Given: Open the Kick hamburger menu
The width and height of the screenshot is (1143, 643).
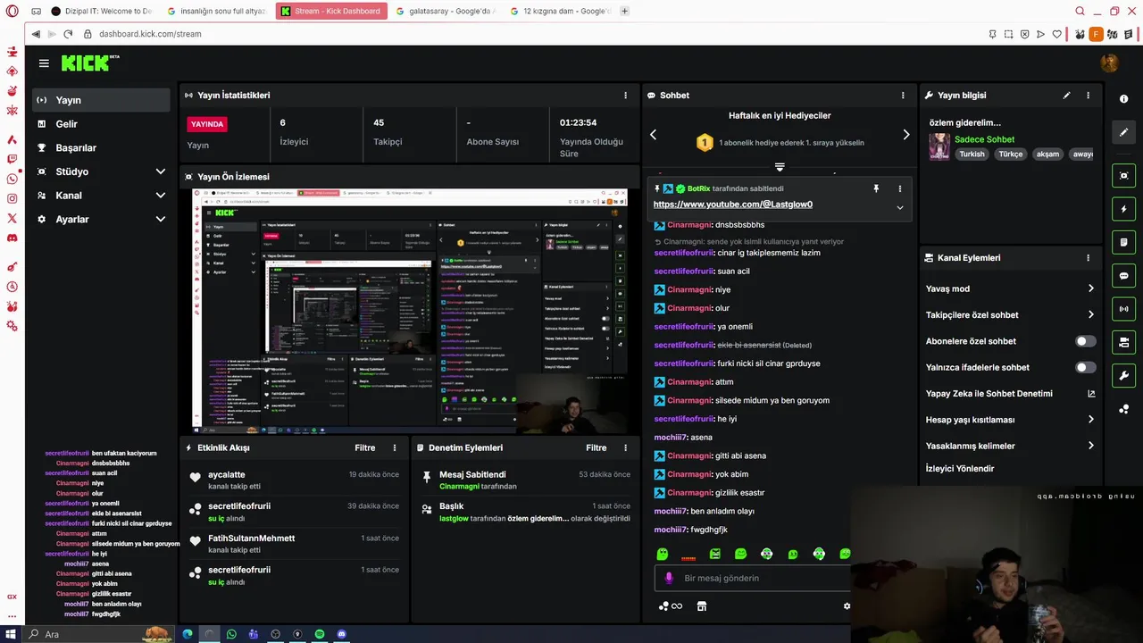Looking at the screenshot, I should coord(44,63).
